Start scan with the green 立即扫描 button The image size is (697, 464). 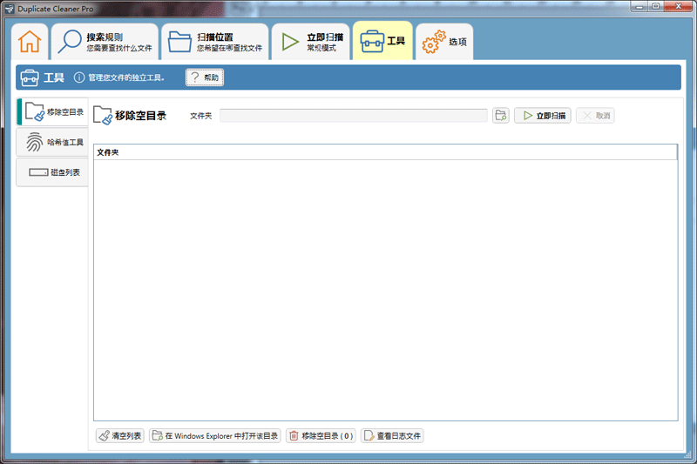click(542, 116)
